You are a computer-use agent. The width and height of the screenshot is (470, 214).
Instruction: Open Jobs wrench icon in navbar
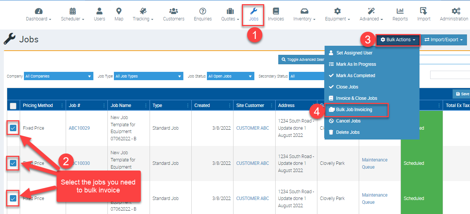[254, 11]
